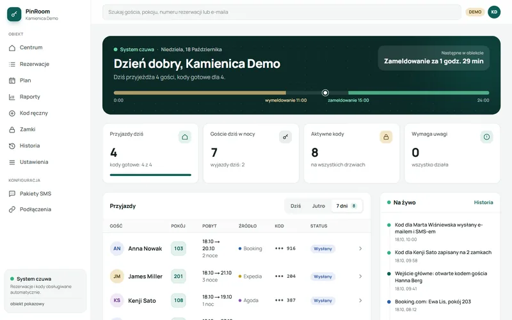
Task: Click masked code ending 916
Action: pyautogui.click(x=285, y=248)
